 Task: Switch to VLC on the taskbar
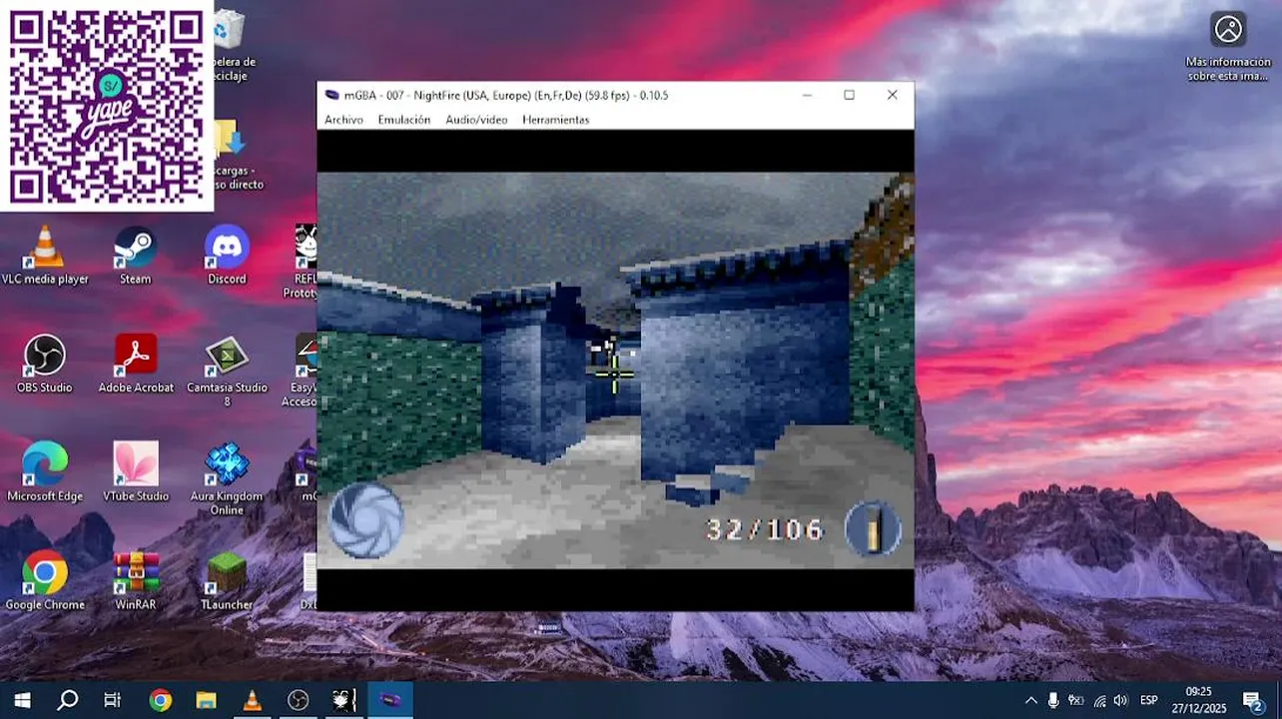(x=252, y=700)
